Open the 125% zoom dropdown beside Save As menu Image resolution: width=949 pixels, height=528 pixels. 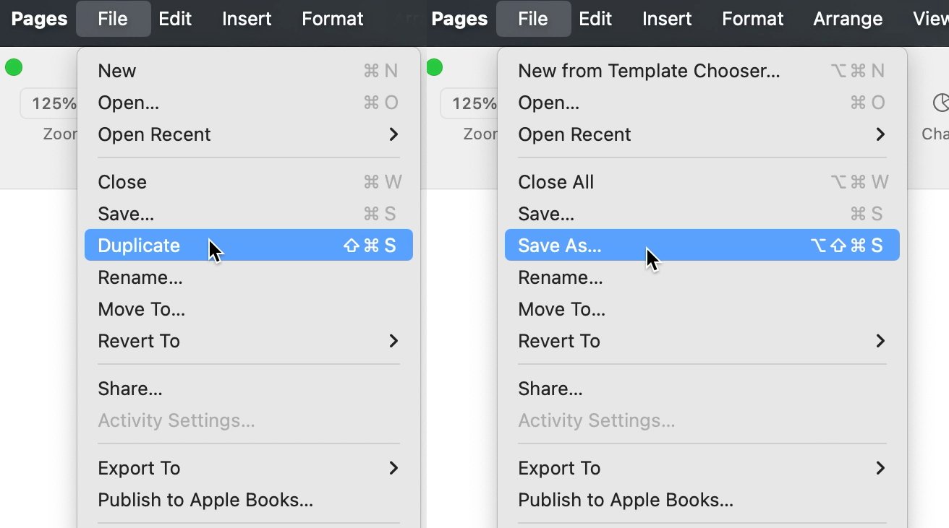pyautogui.click(x=469, y=103)
